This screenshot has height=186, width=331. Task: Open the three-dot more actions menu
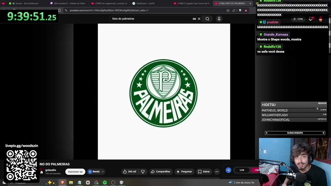[217, 172]
